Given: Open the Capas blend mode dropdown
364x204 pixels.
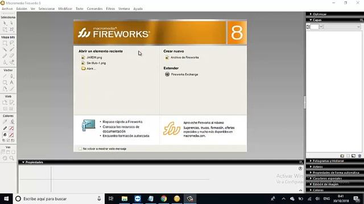Looking at the screenshot, I should [x=358, y=27].
